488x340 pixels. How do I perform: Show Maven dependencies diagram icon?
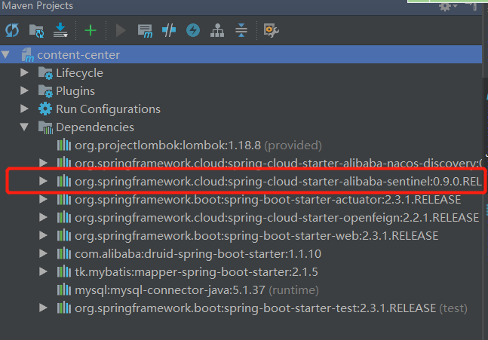click(x=217, y=30)
